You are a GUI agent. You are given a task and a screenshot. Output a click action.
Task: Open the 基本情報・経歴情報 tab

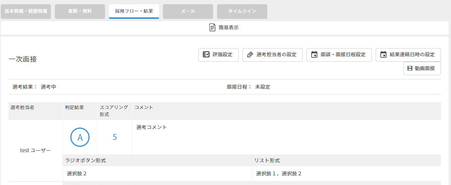point(26,12)
